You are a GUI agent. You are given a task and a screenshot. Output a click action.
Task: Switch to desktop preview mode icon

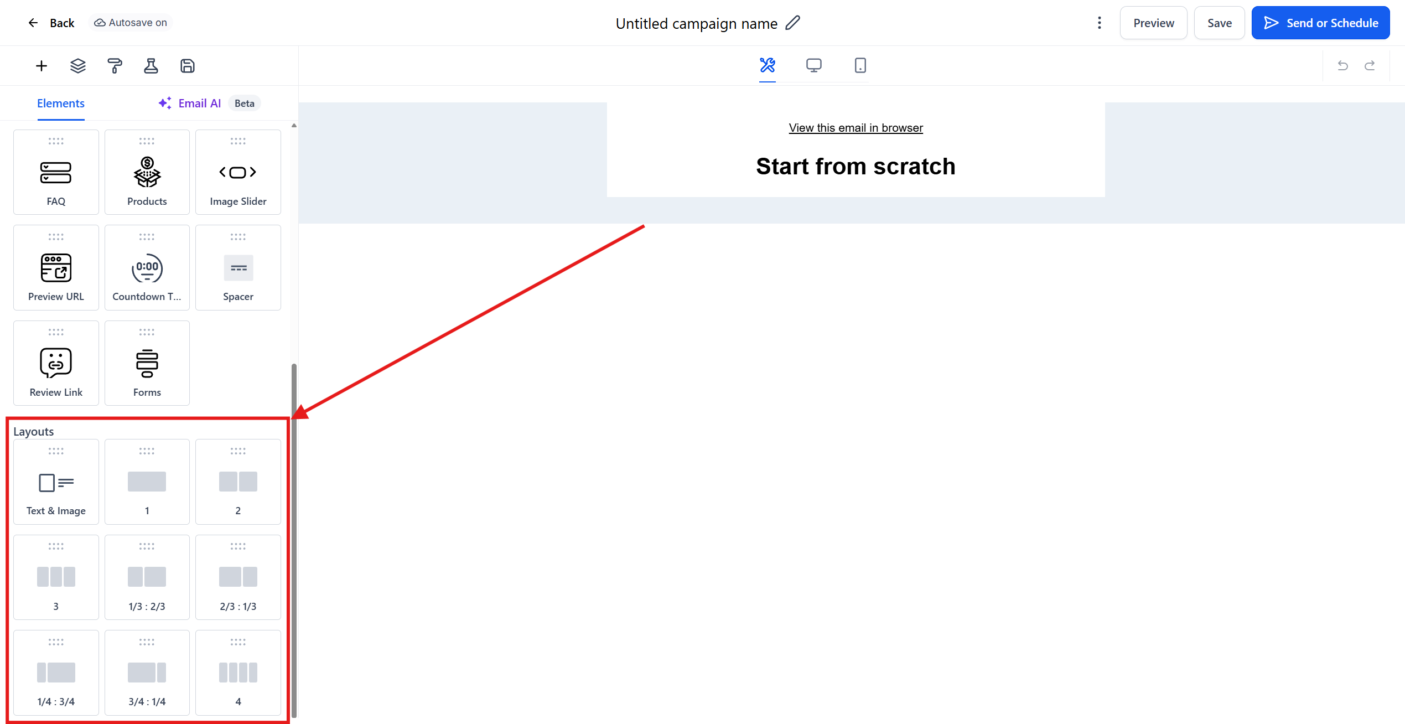click(813, 65)
